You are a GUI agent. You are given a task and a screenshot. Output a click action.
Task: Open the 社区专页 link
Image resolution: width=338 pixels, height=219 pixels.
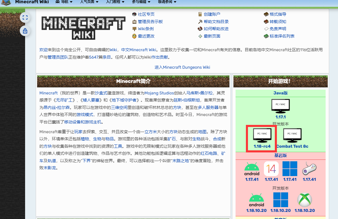(x=146, y=14)
